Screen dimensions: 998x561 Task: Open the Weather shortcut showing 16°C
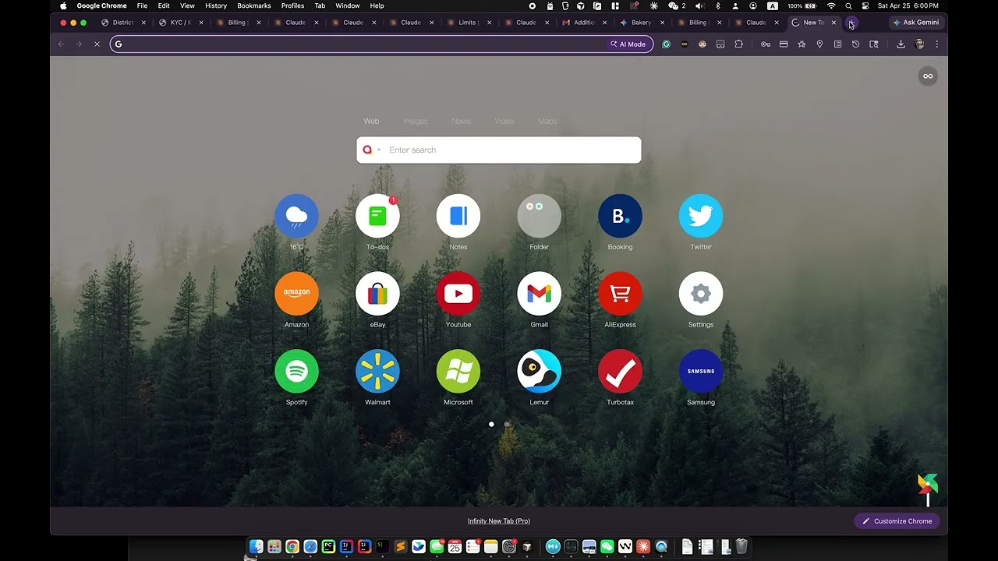pos(296,216)
